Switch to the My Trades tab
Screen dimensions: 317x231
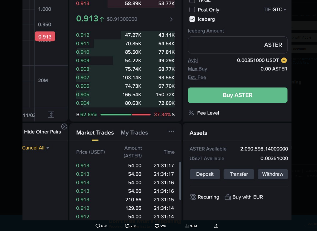point(134,132)
